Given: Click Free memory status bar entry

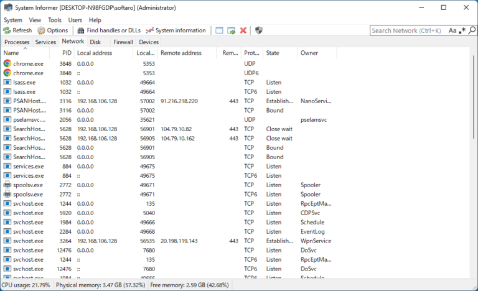Looking at the screenshot, I should tap(189, 285).
